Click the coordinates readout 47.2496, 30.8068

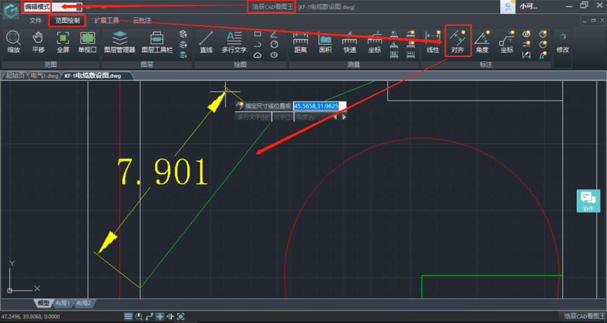click(30, 316)
